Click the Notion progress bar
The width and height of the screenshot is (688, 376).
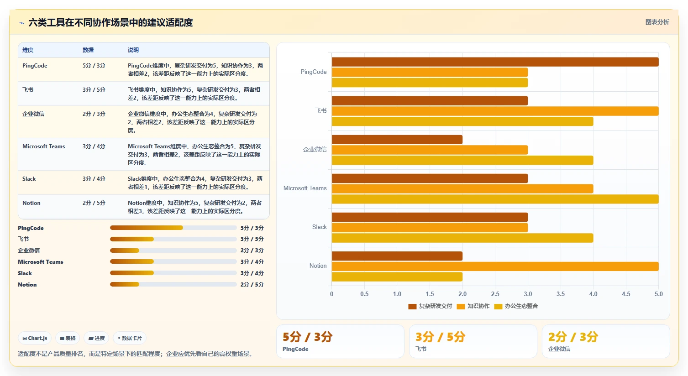(x=173, y=284)
